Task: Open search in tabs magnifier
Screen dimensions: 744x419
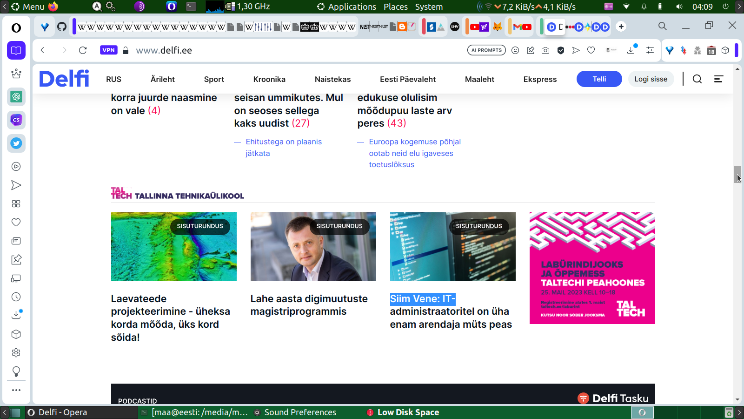Action: click(663, 26)
